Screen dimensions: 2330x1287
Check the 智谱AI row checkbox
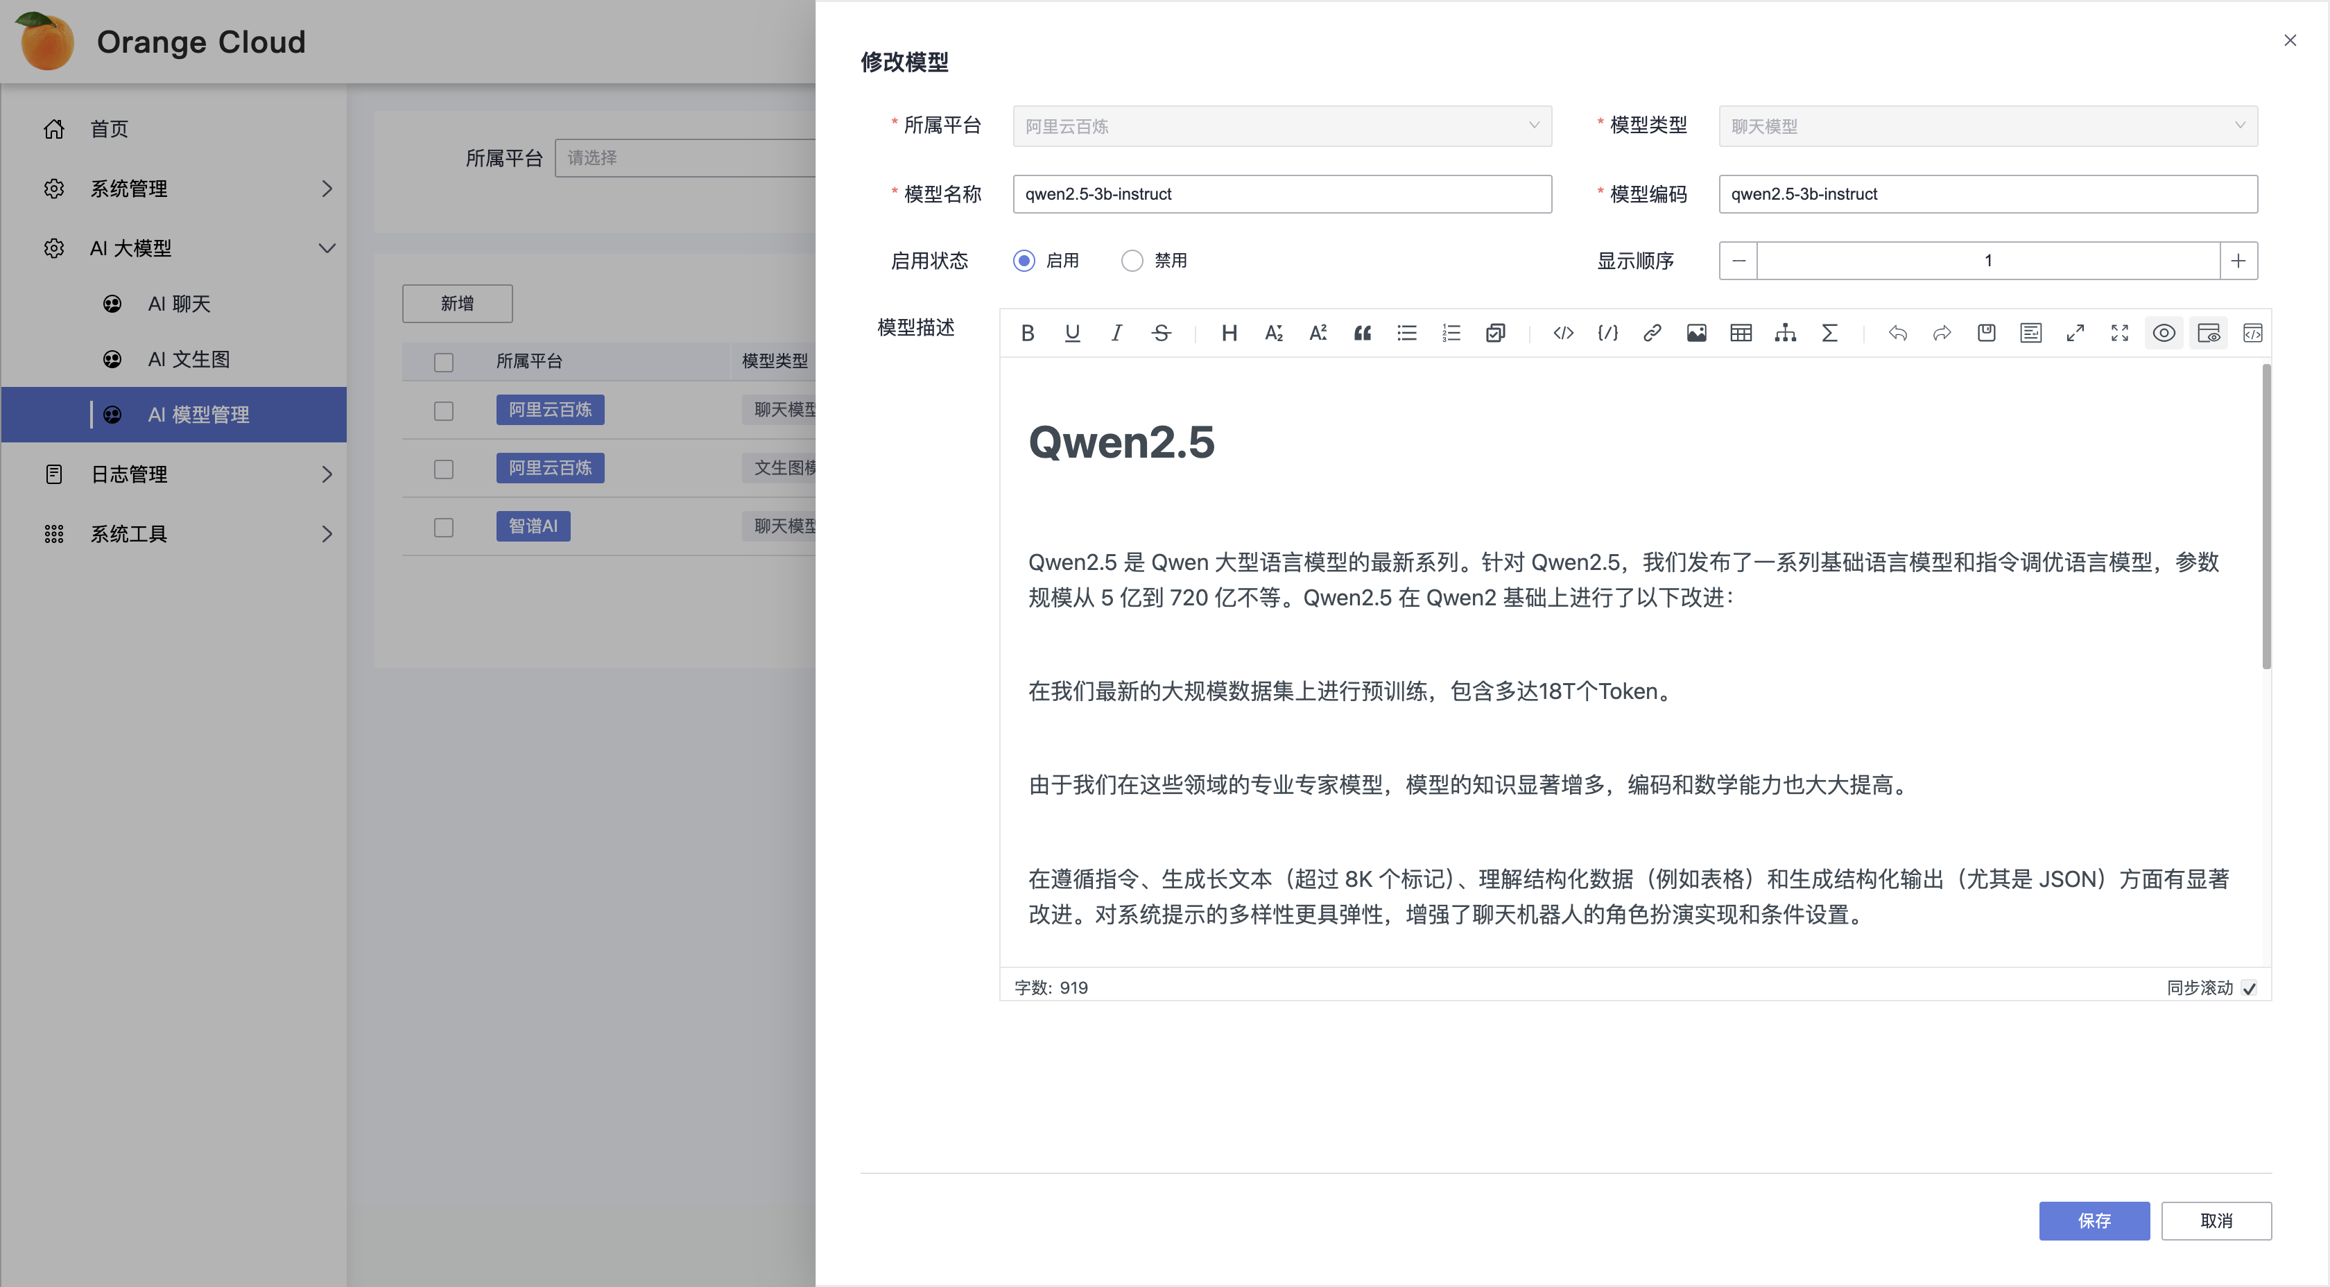[443, 527]
